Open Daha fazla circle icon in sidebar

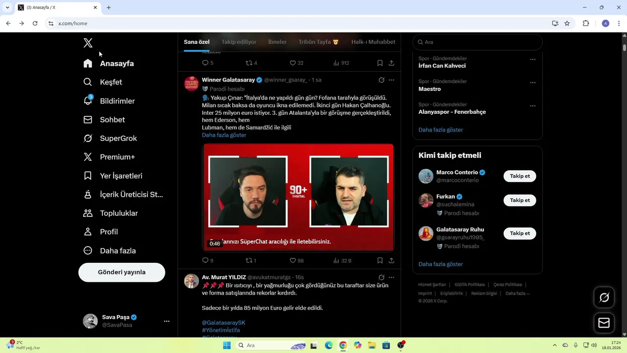click(88, 251)
